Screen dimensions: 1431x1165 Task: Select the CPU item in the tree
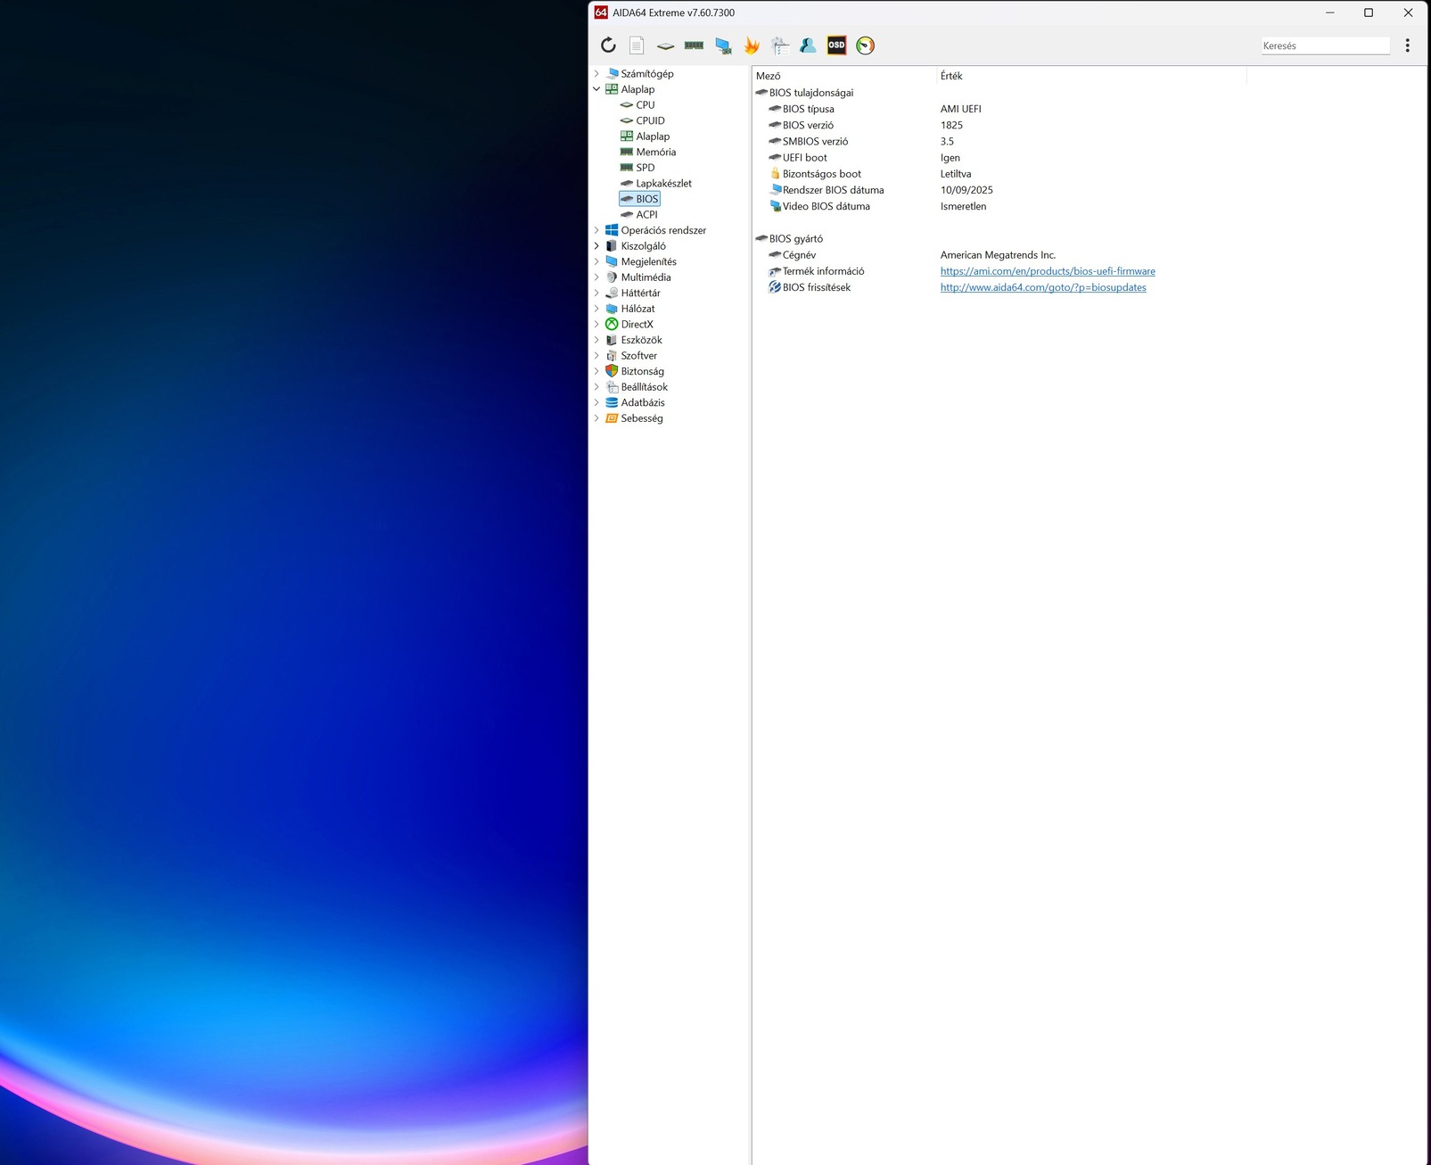pyautogui.click(x=646, y=105)
